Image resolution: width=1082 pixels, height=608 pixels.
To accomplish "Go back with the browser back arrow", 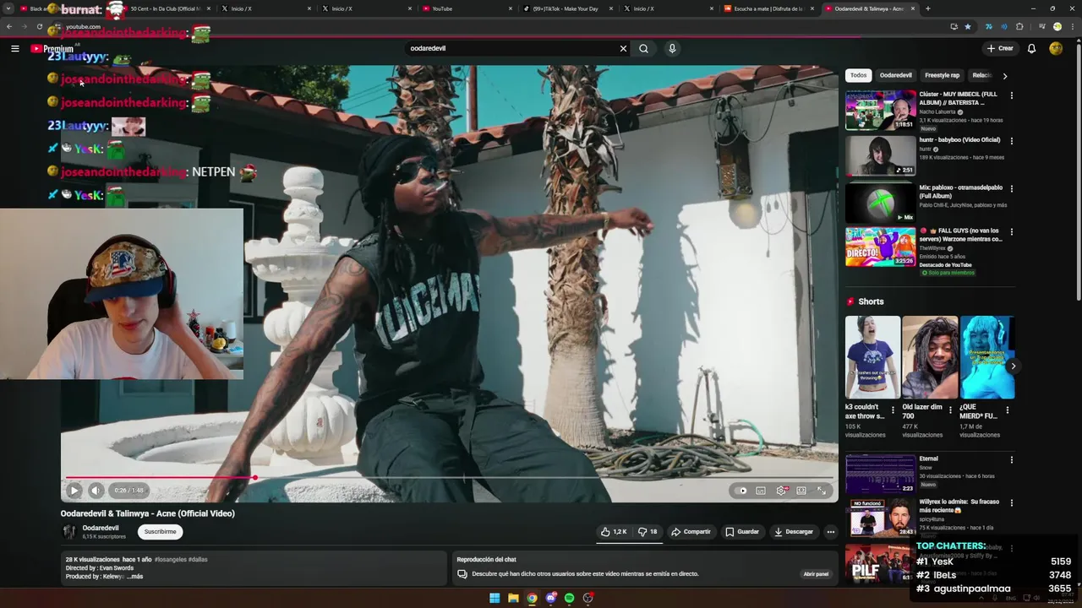I will point(9,26).
